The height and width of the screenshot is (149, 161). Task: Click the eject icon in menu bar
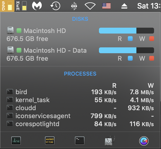click(124, 6)
